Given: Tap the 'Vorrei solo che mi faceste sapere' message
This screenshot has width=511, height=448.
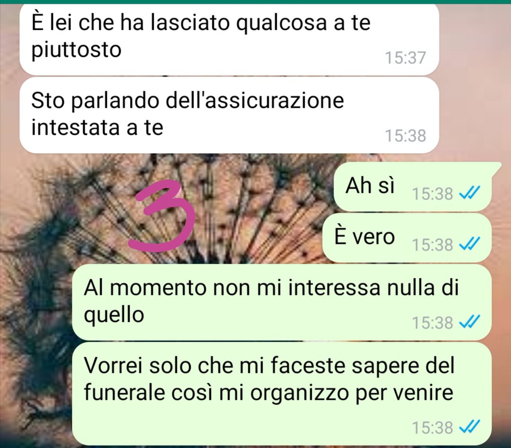Looking at the screenshot, I should [x=282, y=393].
